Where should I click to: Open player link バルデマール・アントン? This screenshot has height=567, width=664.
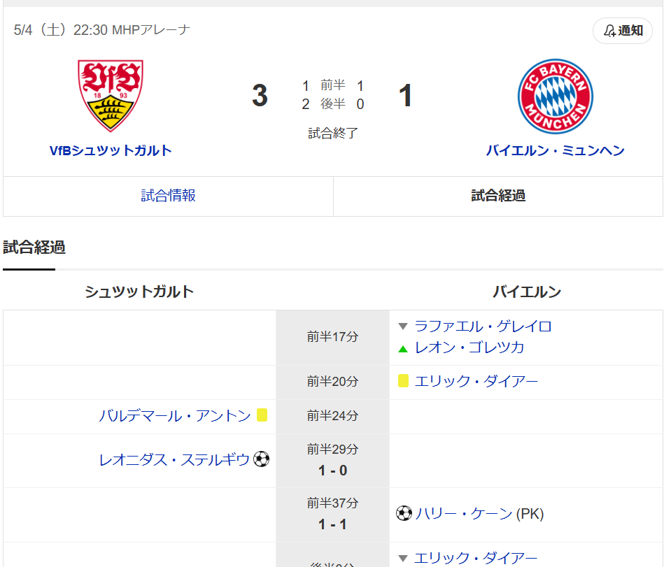175,416
